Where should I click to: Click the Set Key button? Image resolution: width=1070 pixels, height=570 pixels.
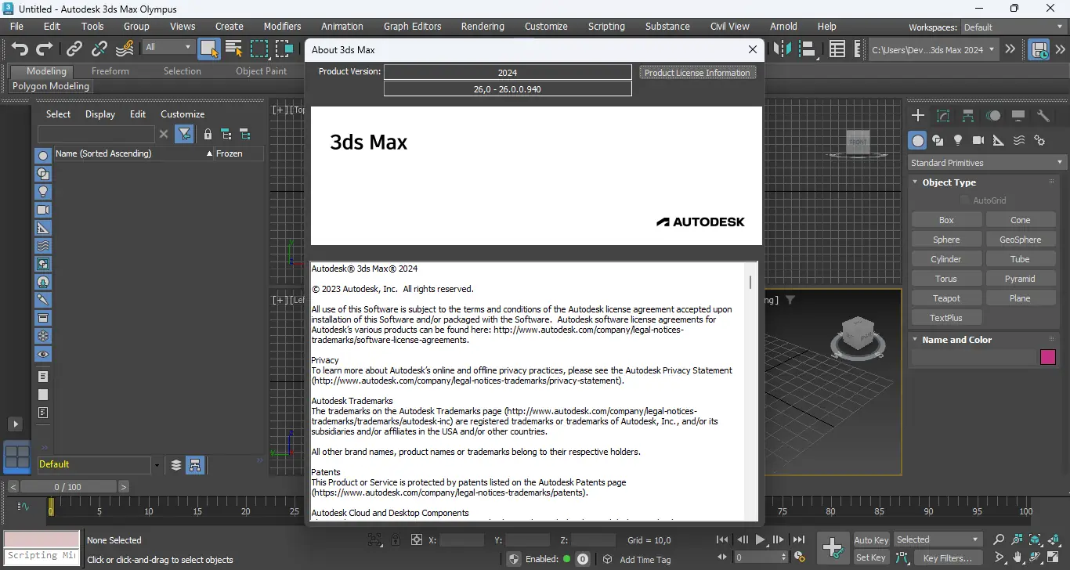point(871,557)
